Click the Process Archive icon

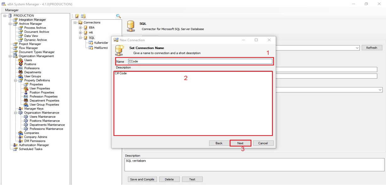click(x=20, y=28)
